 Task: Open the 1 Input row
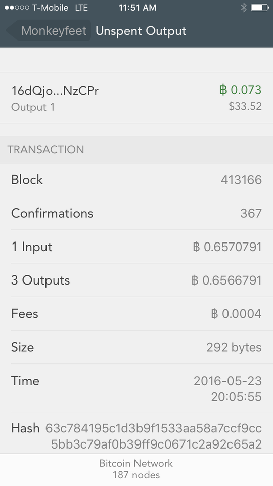[136, 247]
